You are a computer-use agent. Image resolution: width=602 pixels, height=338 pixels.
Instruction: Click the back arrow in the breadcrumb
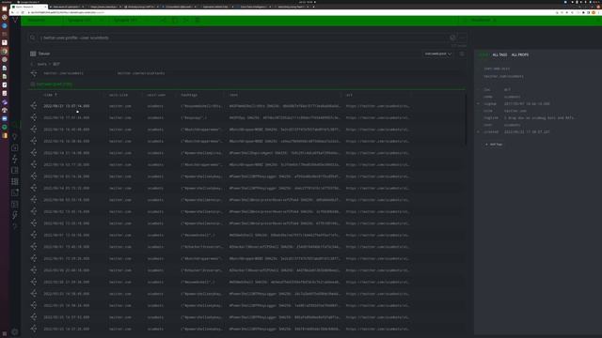click(32, 64)
